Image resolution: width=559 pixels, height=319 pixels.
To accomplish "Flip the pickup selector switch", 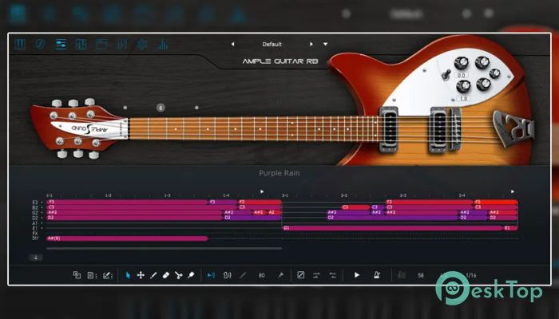I will coord(445,75).
